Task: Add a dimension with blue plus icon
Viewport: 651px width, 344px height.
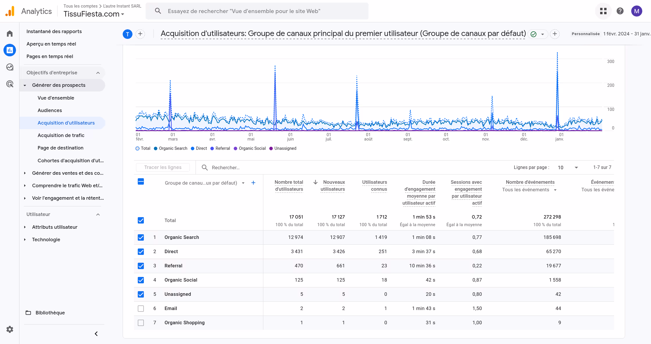Action: (x=253, y=183)
